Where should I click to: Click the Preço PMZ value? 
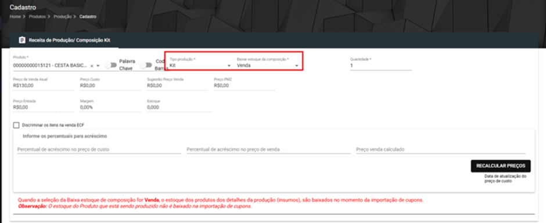[221, 86]
